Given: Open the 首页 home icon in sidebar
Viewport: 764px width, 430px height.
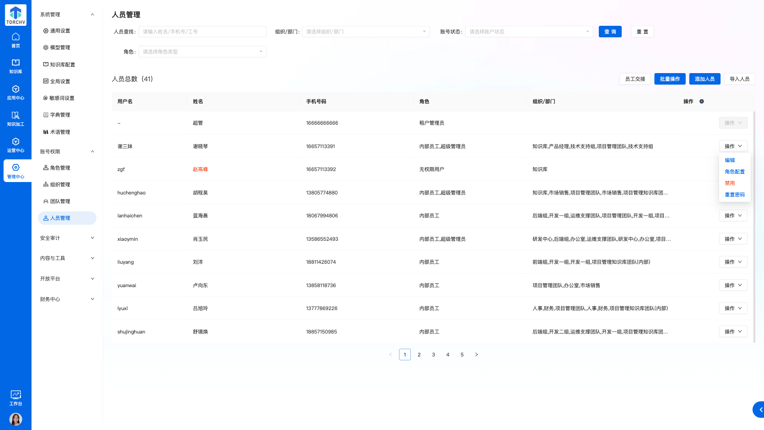Looking at the screenshot, I should pyautogui.click(x=16, y=40).
